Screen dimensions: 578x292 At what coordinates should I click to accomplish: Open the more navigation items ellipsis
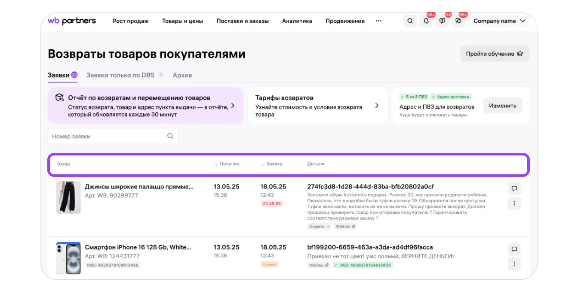378,21
